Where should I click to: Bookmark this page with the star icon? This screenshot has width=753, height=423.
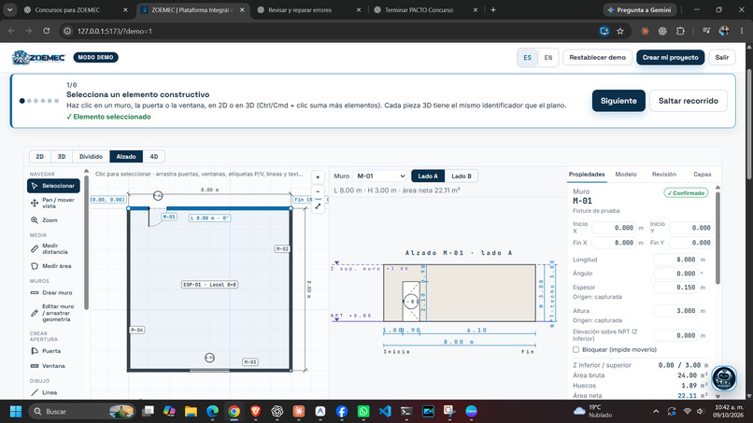[x=620, y=31]
